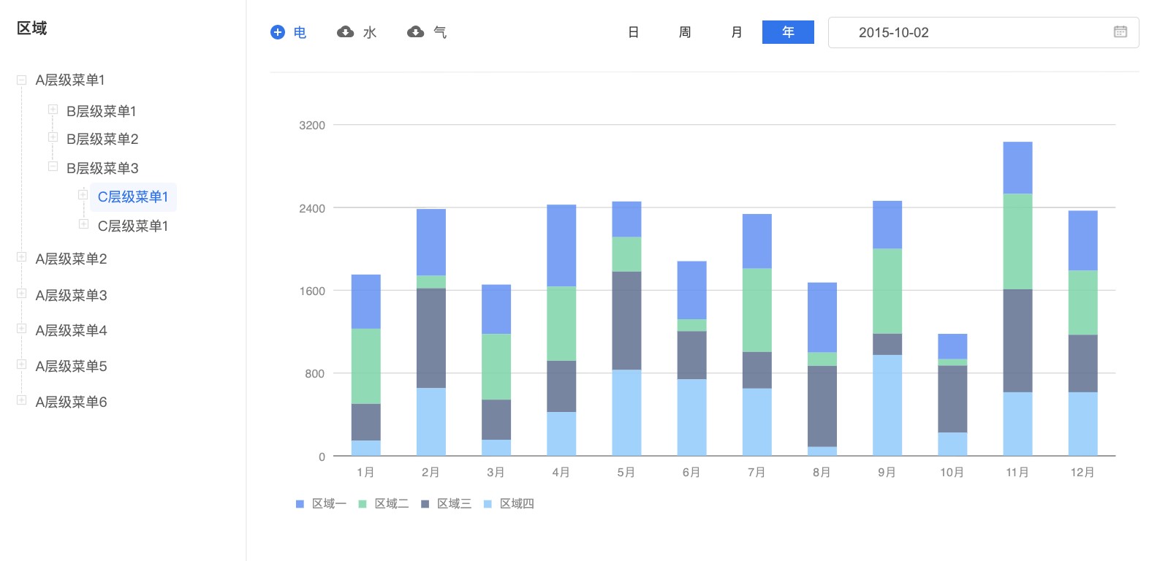Toggle the 区域二 series in the legend
Screen dimensions: 1149x561
pos(391,504)
